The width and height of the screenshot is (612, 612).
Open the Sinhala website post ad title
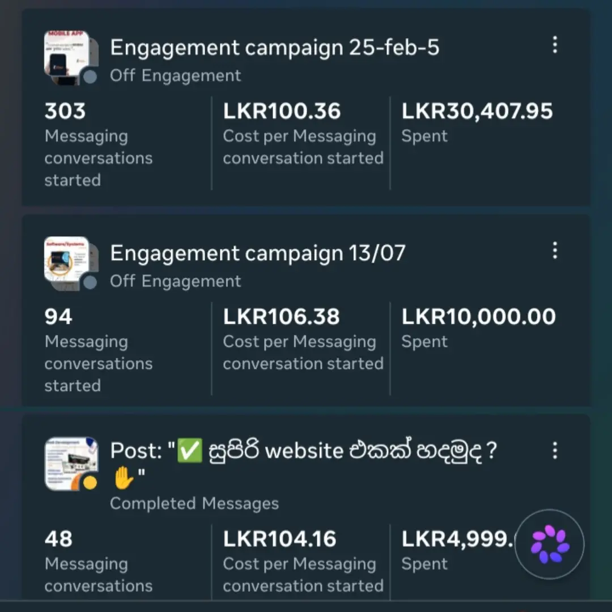[303, 464]
